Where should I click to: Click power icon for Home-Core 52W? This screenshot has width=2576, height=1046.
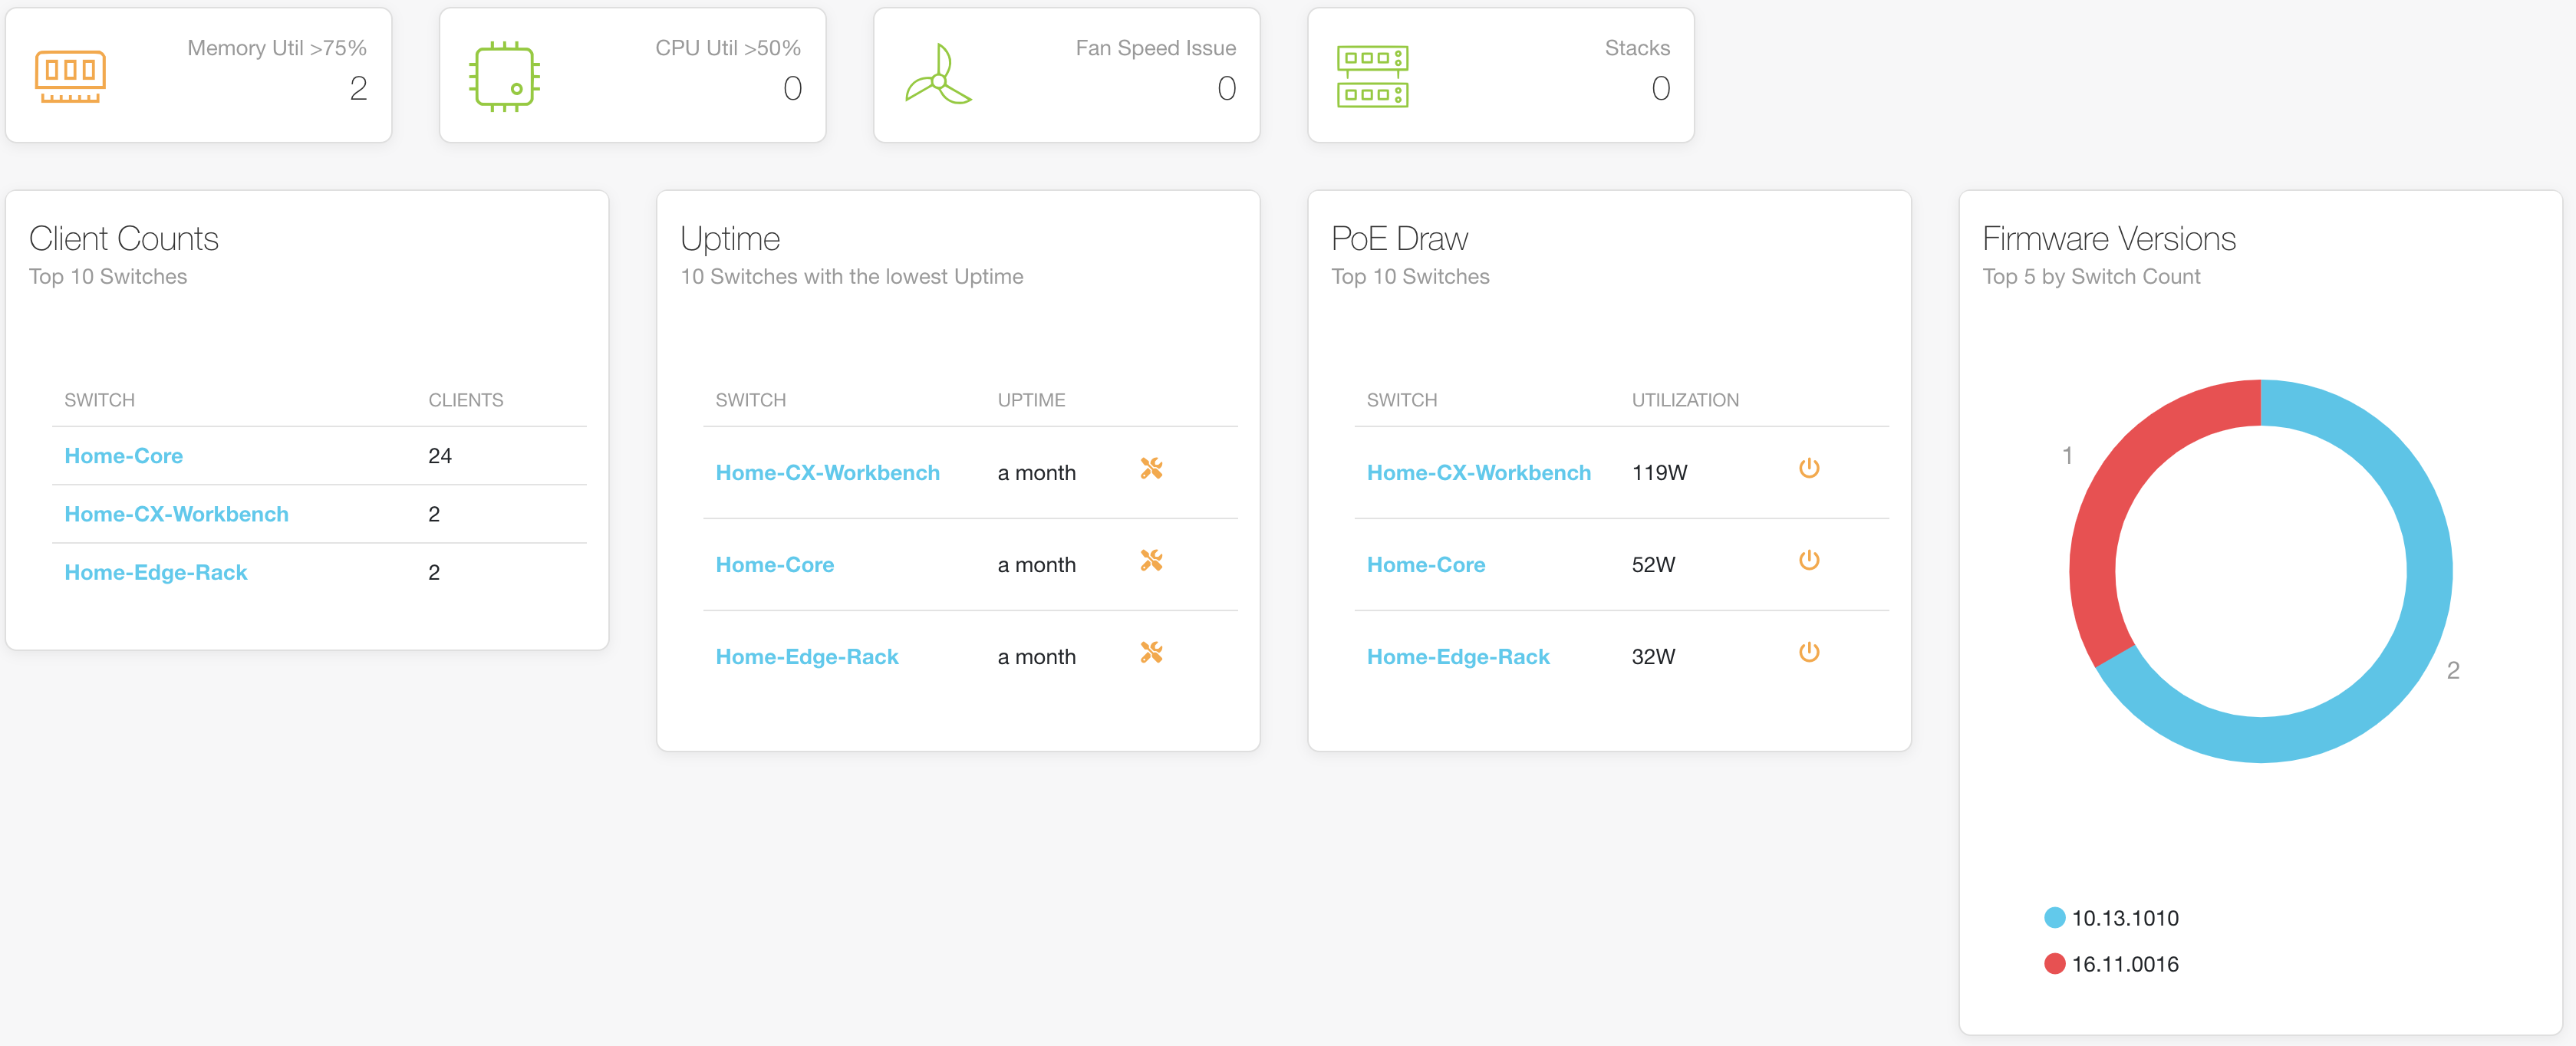point(1808,560)
